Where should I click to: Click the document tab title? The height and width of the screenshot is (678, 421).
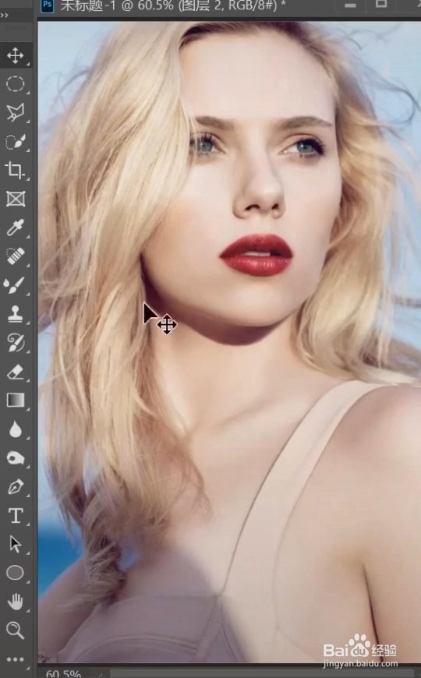tap(172, 6)
